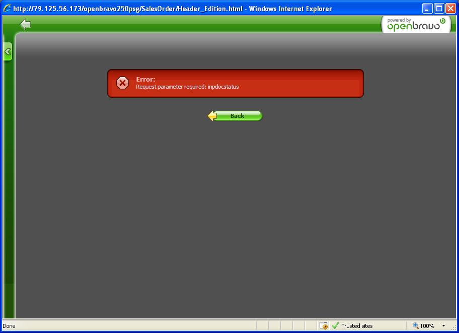Screen dimensions: 459x333
Task: Click the white back arrow in green header
Action: tap(25, 24)
